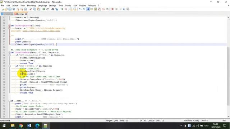Click the scrollbar down arrow

(x=228, y=116)
